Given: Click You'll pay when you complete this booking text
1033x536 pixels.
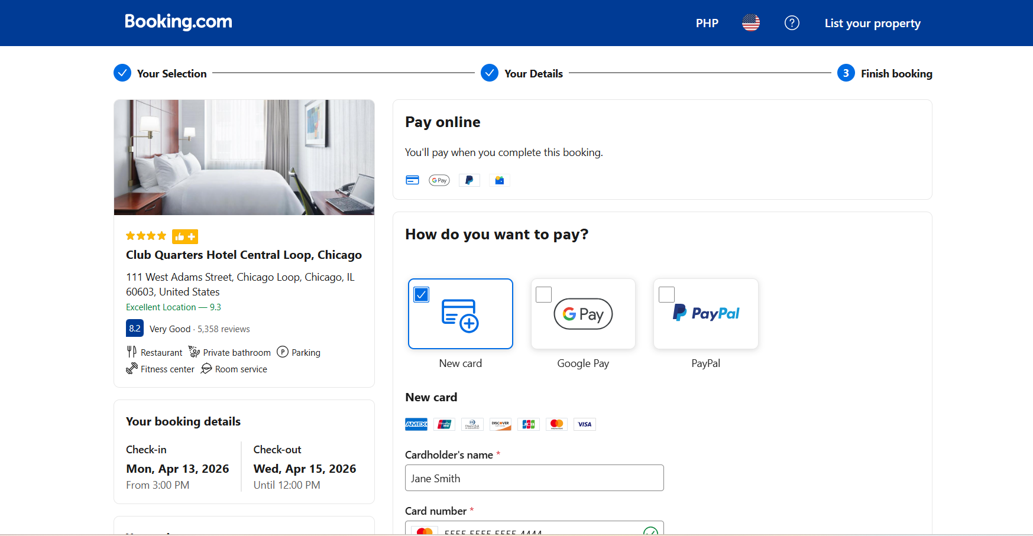Looking at the screenshot, I should [504, 152].
